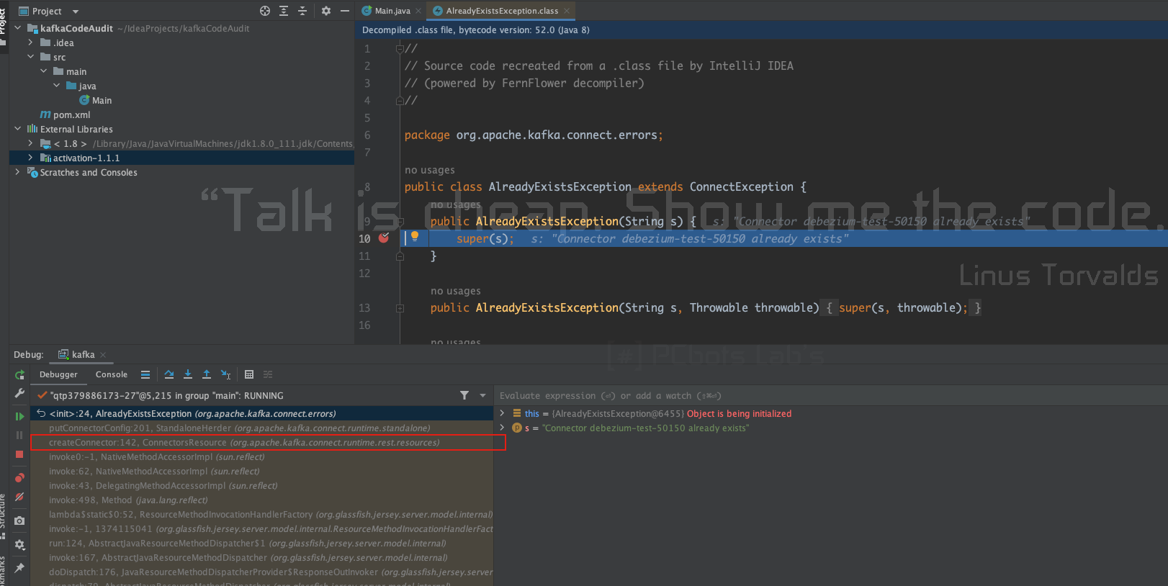Toggle Mute Breakpoints
This screenshot has width=1168, height=586.
coord(19,497)
